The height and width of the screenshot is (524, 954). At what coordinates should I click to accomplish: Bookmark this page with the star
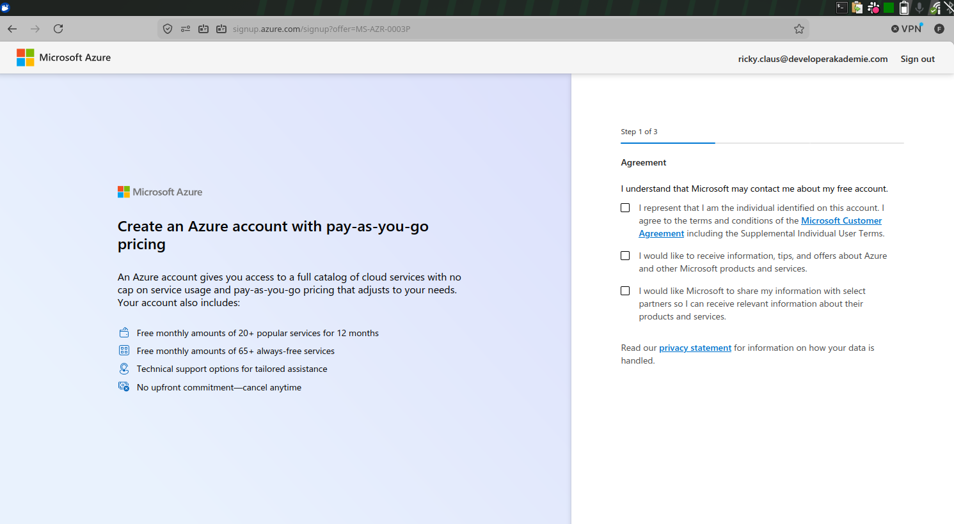[799, 29]
